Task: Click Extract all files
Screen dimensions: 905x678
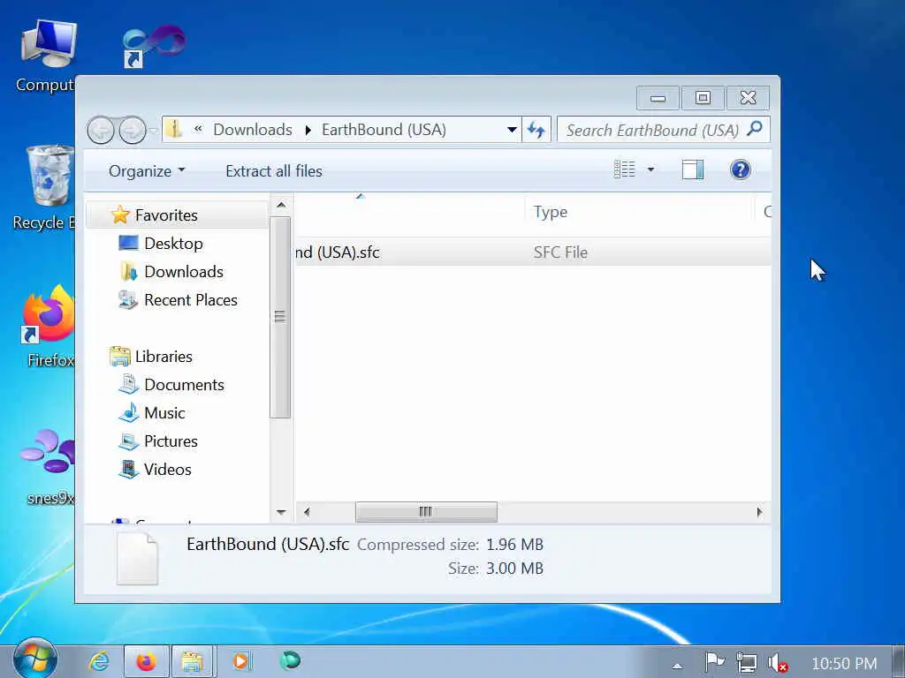Action: (274, 171)
